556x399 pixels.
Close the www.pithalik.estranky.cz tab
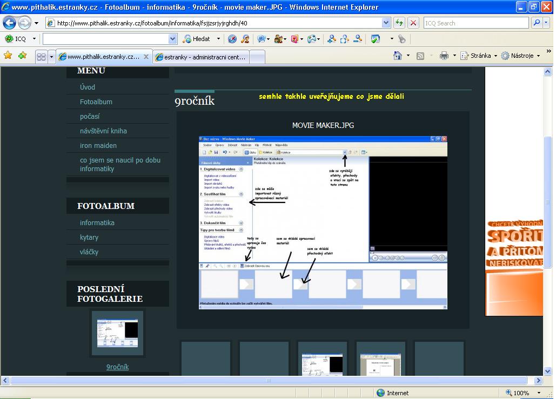click(x=146, y=57)
